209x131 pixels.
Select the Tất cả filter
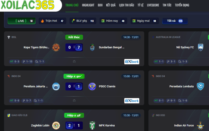175,21
